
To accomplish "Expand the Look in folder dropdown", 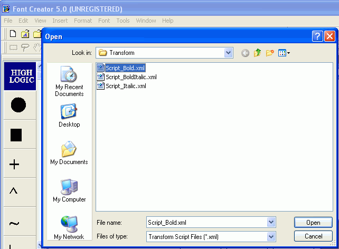I will 228,53.
